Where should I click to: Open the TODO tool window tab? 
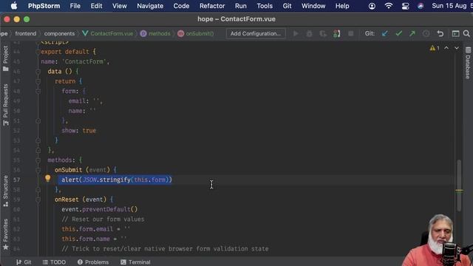pos(54,262)
